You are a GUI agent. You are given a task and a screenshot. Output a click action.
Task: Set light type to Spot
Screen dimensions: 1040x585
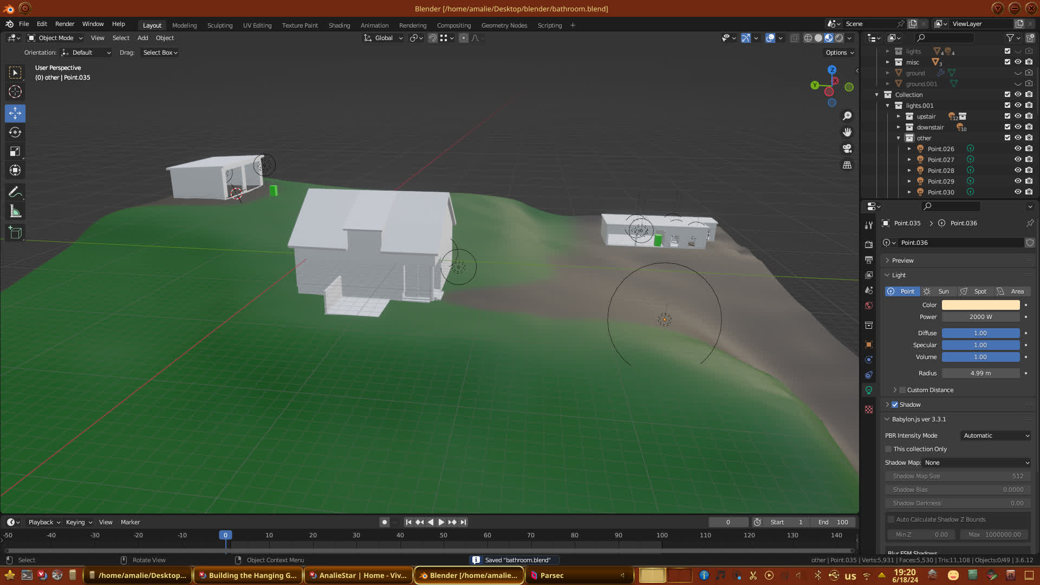coord(974,291)
